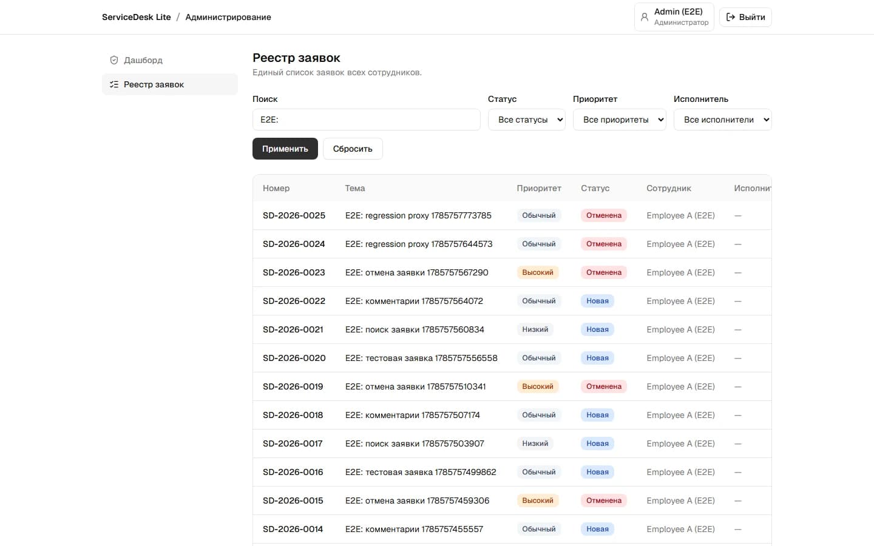
Task: Open ticket SD-2026-0025
Action: click(x=294, y=215)
